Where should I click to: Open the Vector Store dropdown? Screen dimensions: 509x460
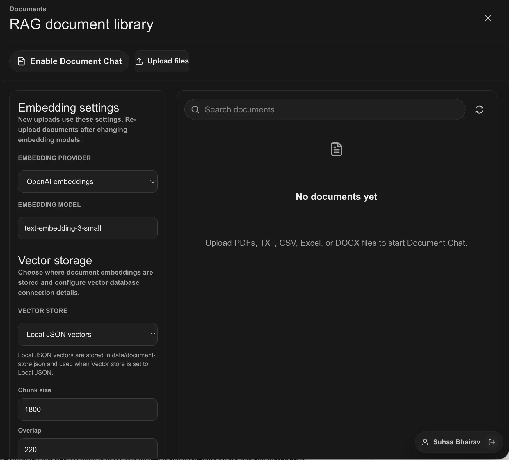pos(88,334)
